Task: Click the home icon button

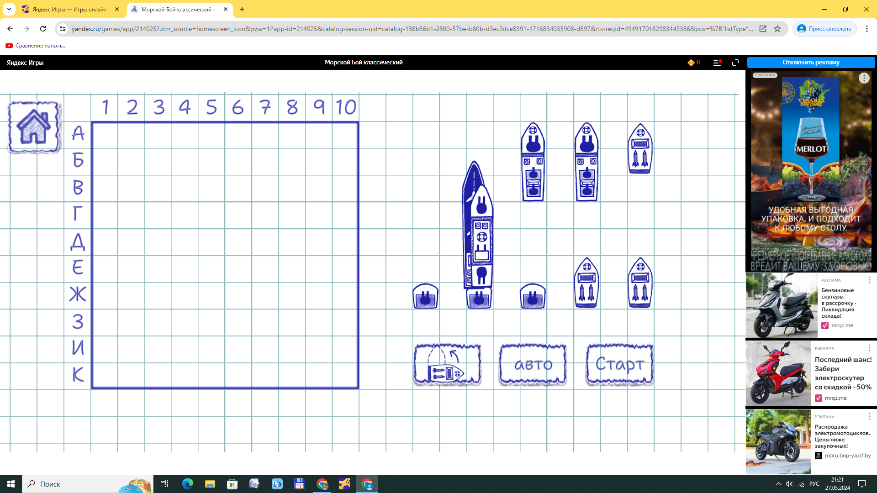Action: pos(34,127)
